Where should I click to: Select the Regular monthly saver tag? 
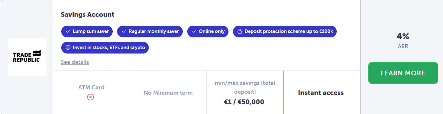(150, 31)
